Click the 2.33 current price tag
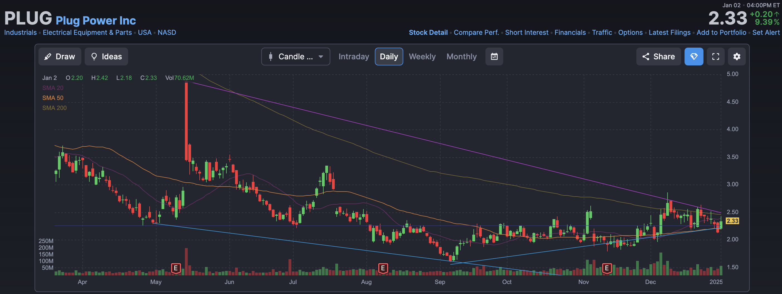 tap(732, 221)
